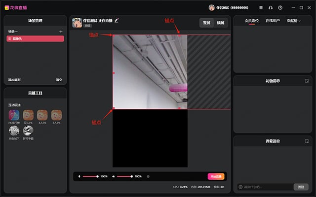Click the add material (添加素材) link
Viewport: 316px width, 197px height.
(14, 80)
